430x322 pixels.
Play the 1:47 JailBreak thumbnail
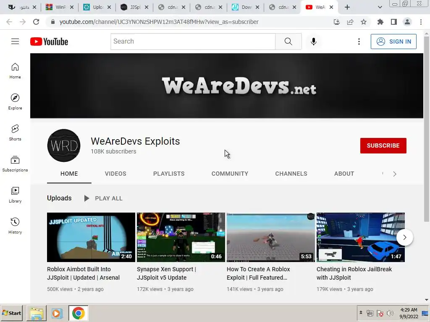361,237
